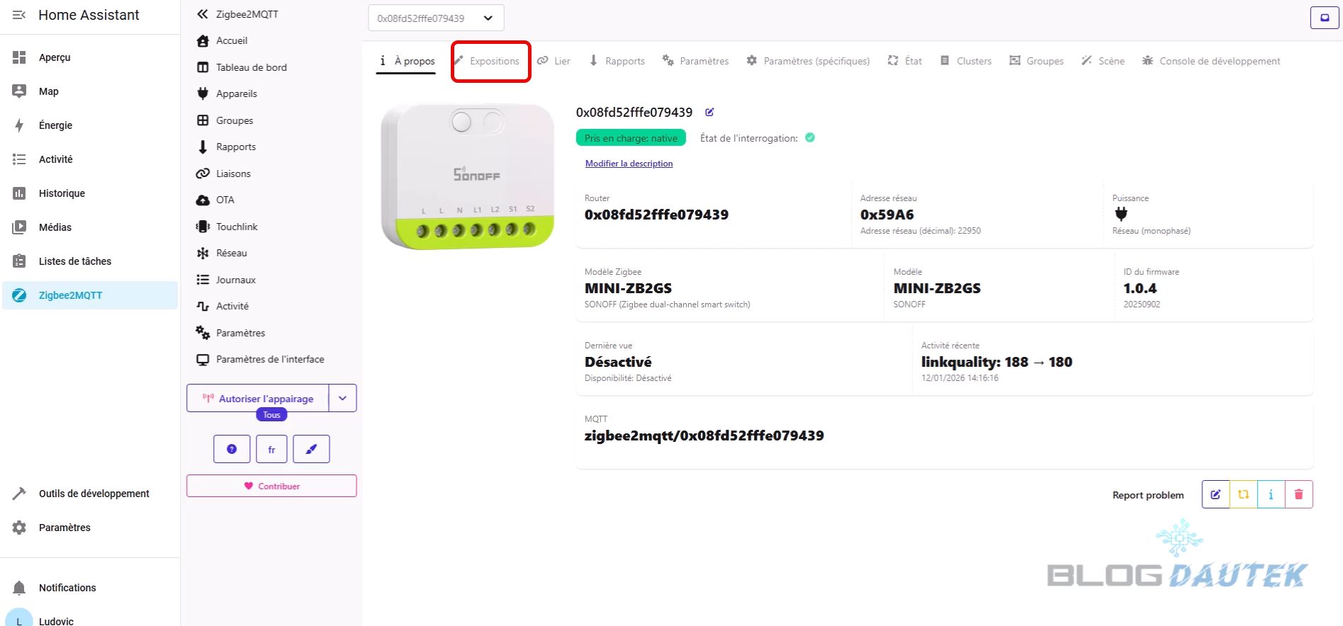Viewport: 1343px width, 626px height.
Task: Click the Contribuer button
Action: point(271,486)
